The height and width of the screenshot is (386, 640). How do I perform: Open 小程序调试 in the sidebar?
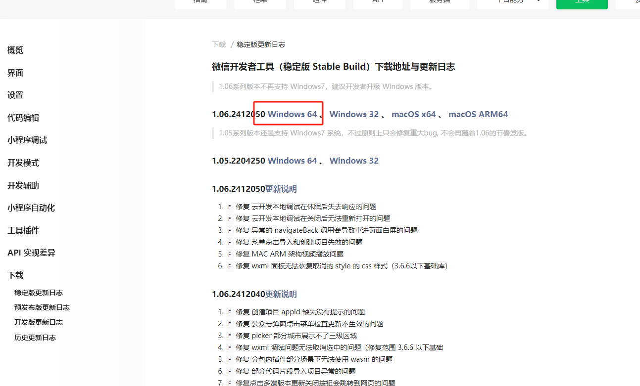pyautogui.click(x=27, y=140)
